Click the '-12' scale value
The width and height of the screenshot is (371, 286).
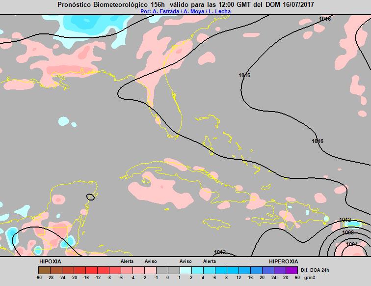click(x=98, y=278)
